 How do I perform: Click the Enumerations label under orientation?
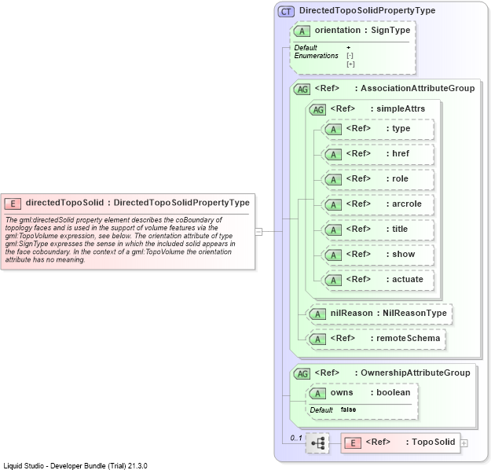pos(317,56)
